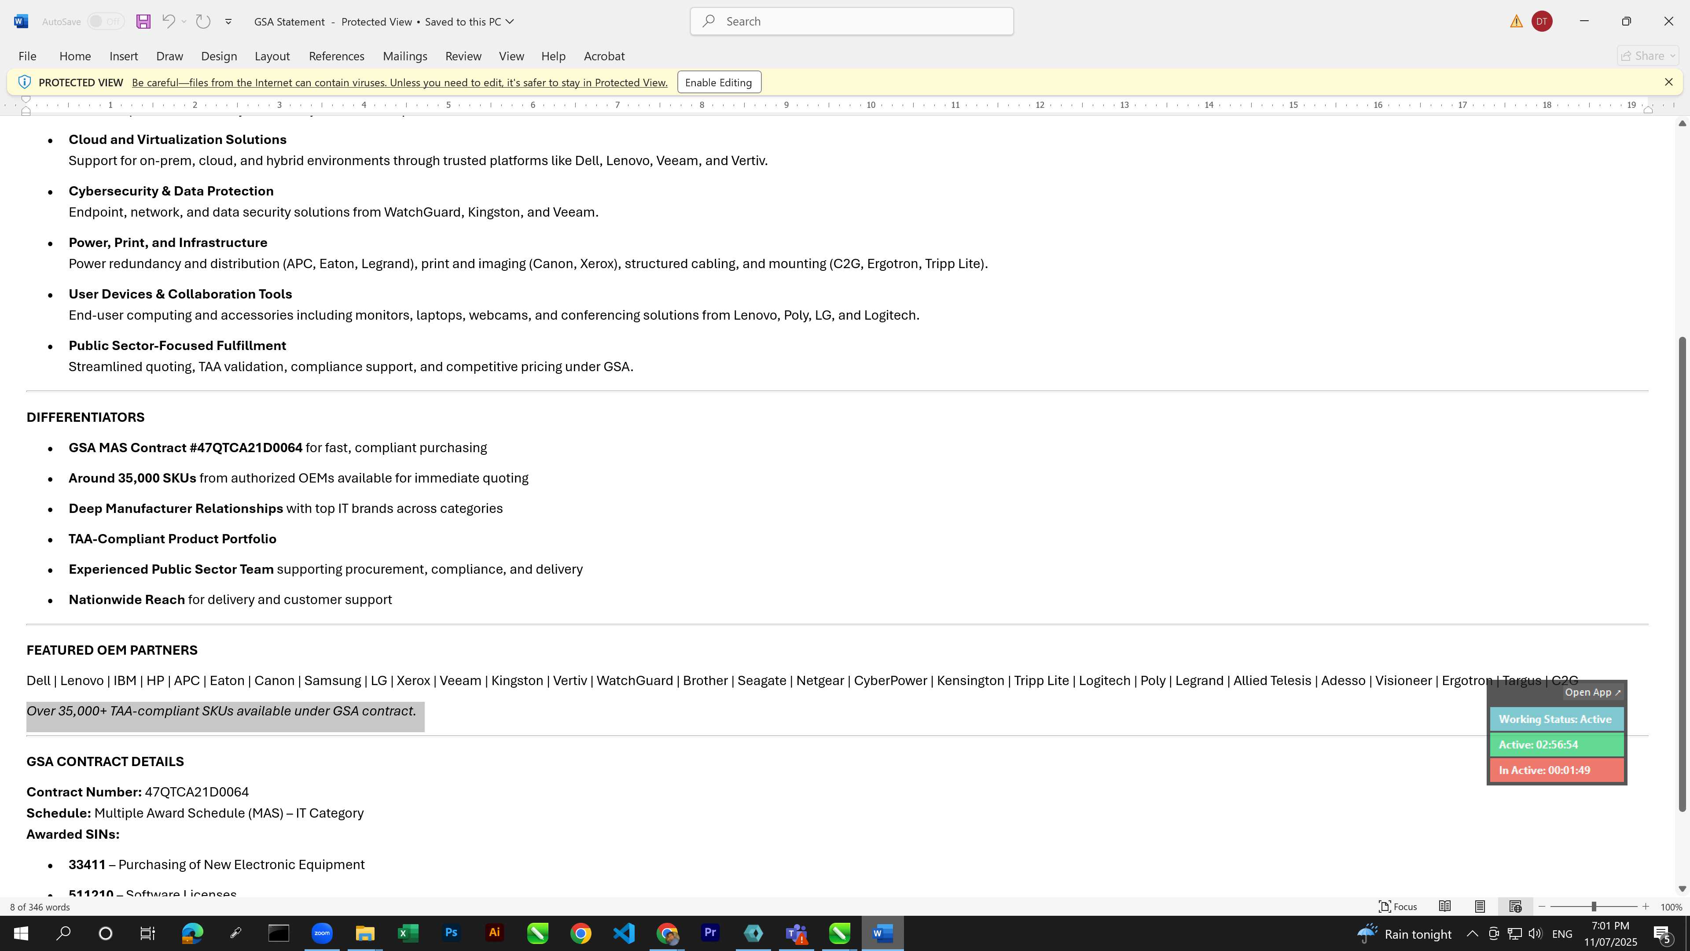Expand the document save location chevron
Screen dimensions: 1690x951
[510, 22]
